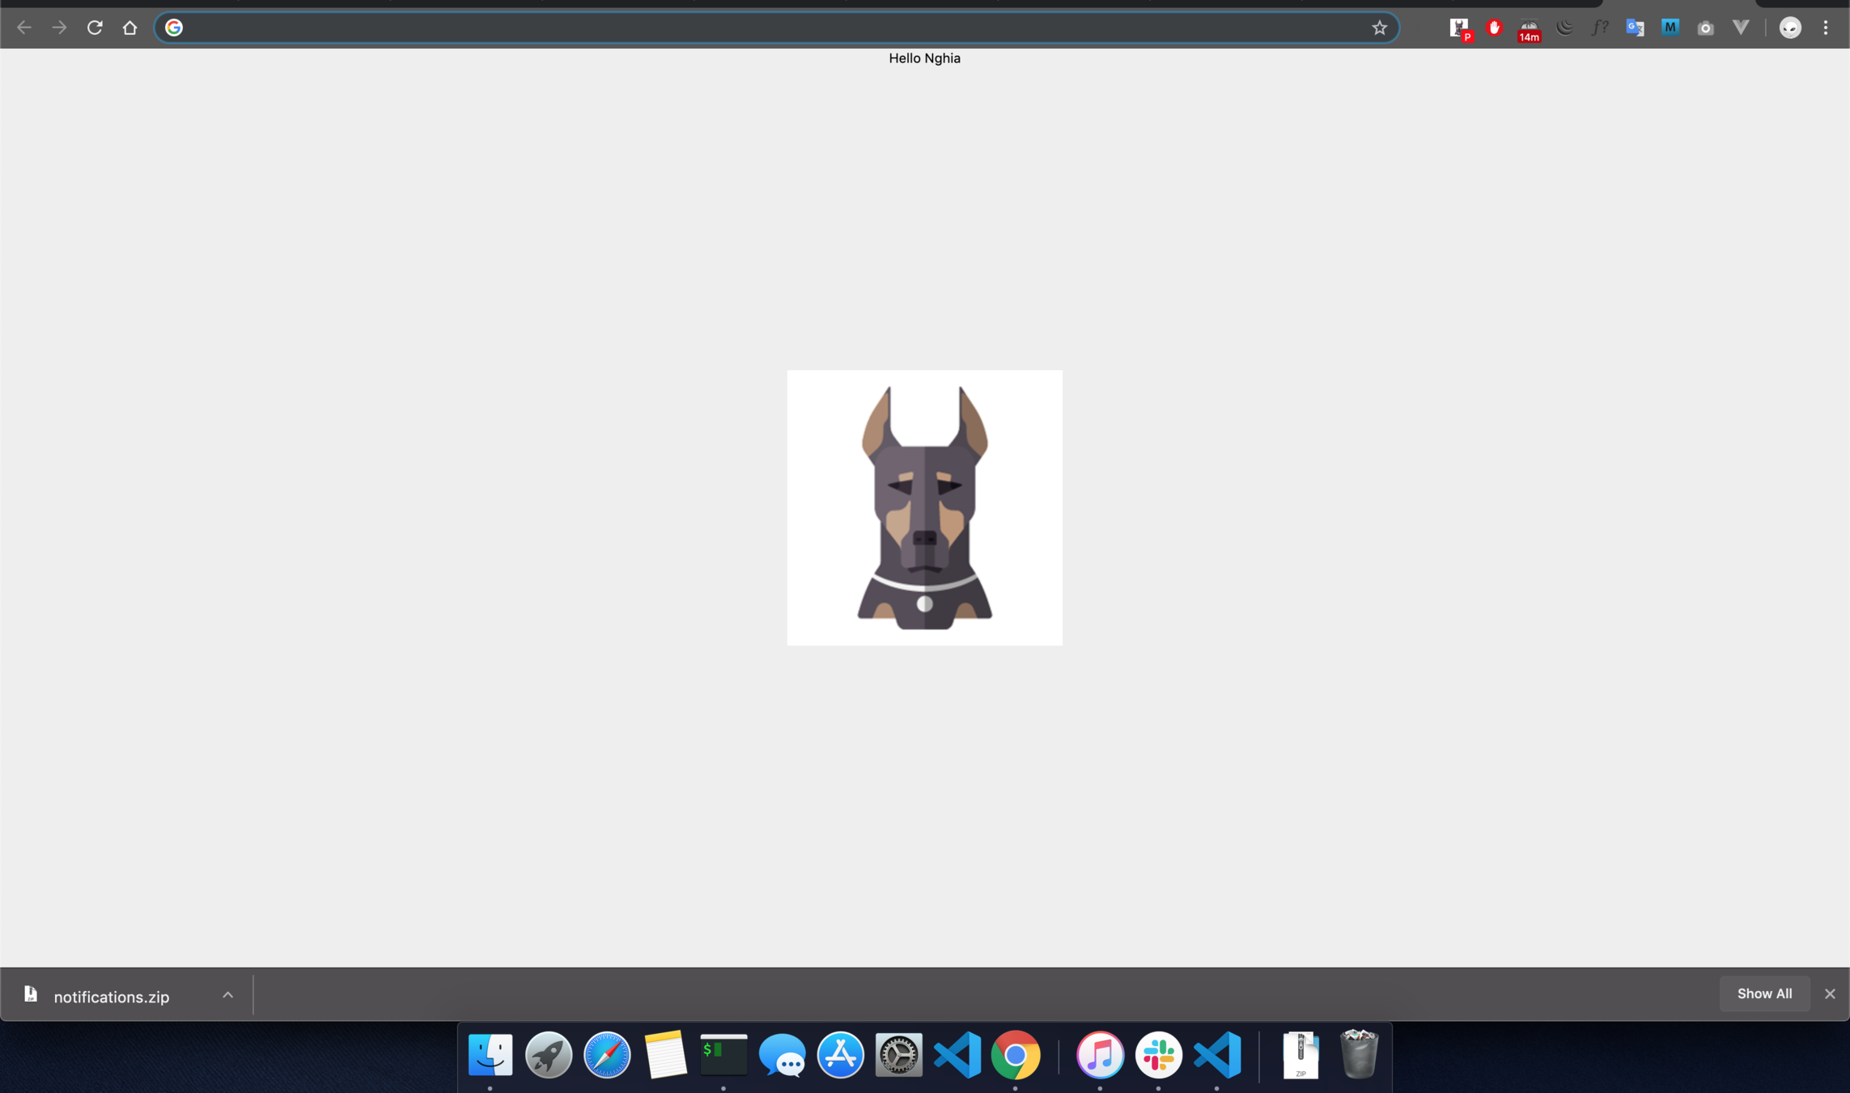Open the notifications.zip downloaded file
Viewport: 1850px width, 1093px height.
point(111,997)
